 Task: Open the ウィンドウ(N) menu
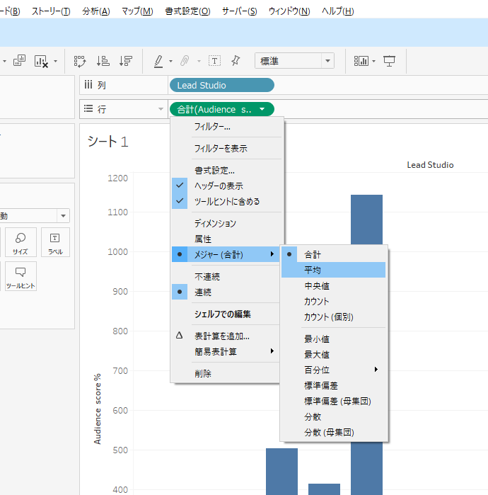coord(289,11)
